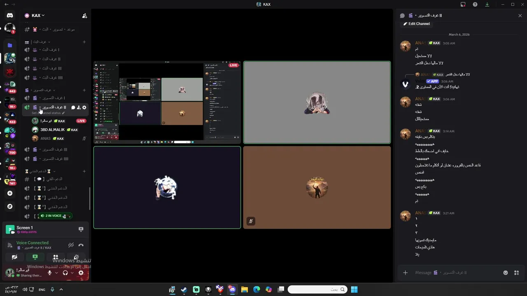527x296 pixels.
Task: Open ANAS profile from 3:05 AM message
Action: tap(406, 46)
